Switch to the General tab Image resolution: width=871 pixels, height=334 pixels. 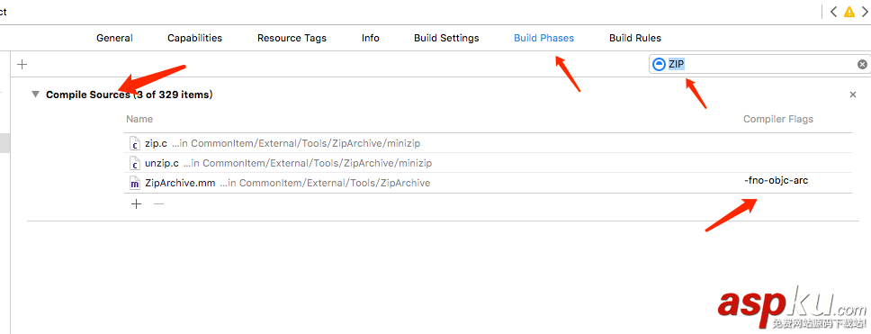(114, 38)
